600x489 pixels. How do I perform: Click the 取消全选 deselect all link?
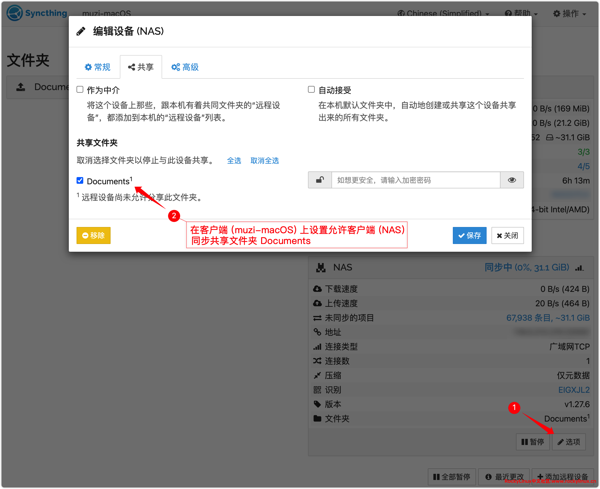[264, 161]
